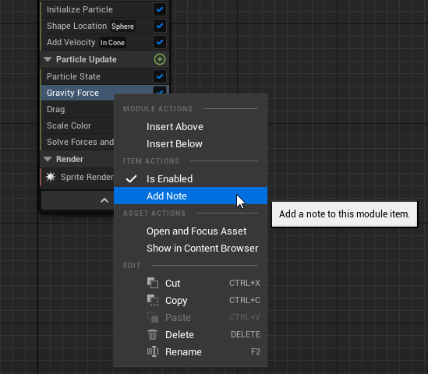Viewport: 428px width, 374px height.
Task: Select the Is Enabled menu item
Action: tap(190, 179)
